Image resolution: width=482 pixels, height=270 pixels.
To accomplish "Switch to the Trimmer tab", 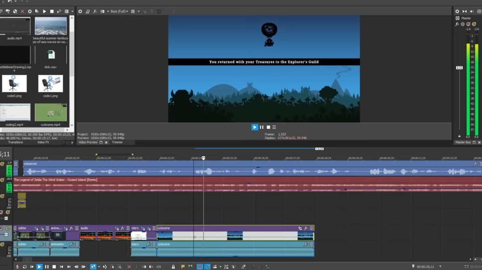I will tap(117, 143).
